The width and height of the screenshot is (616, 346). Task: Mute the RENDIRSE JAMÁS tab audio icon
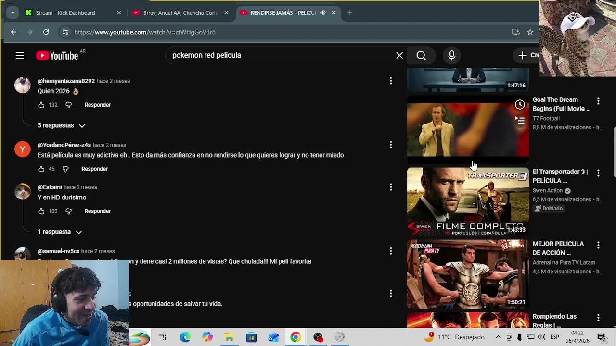(322, 12)
